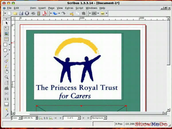172x129 pixels.
Task: Open the Insert menu
Action: tap(42, 8)
